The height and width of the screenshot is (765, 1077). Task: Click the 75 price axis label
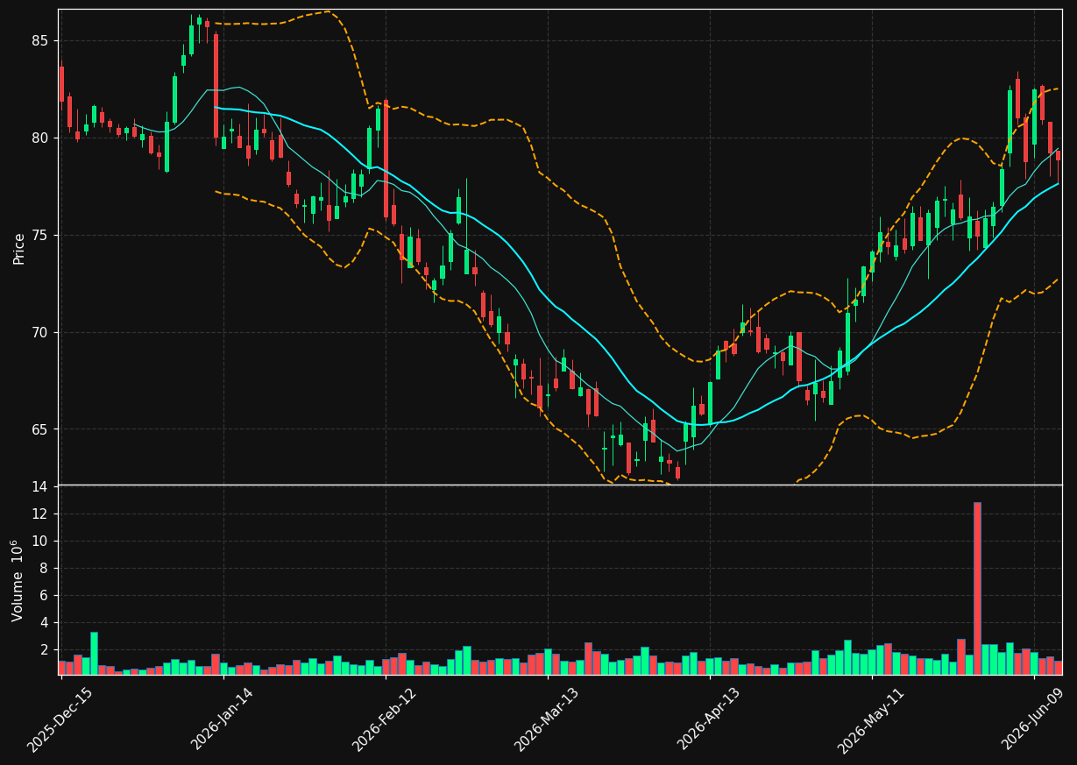pyautogui.click(x=40, y=236)
